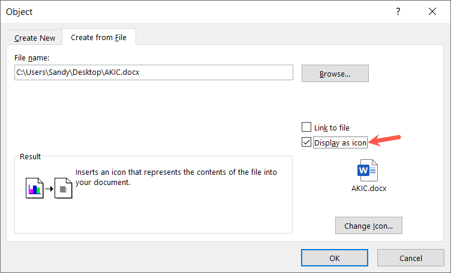This screenshot has height=273, width=451.
Task: Click the gray-square document icon in Result
Action: [63, 190]
